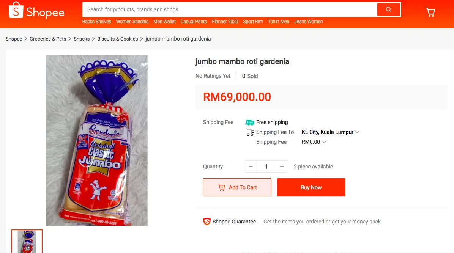Screen dimensions: 454x253
Task: Click the Buy Now button
Action: coord(311,187)
